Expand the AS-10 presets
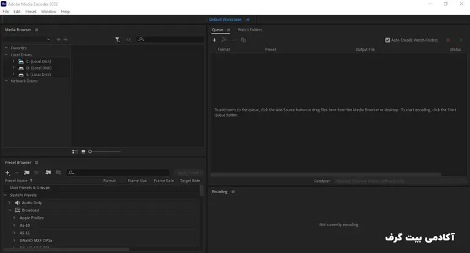This screenshot has height=253, width=470. [x=14, y=225]
